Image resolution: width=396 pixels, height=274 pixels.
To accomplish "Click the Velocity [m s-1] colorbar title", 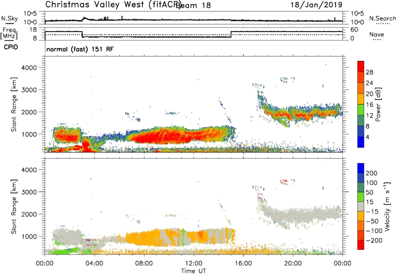I will 387,207.
